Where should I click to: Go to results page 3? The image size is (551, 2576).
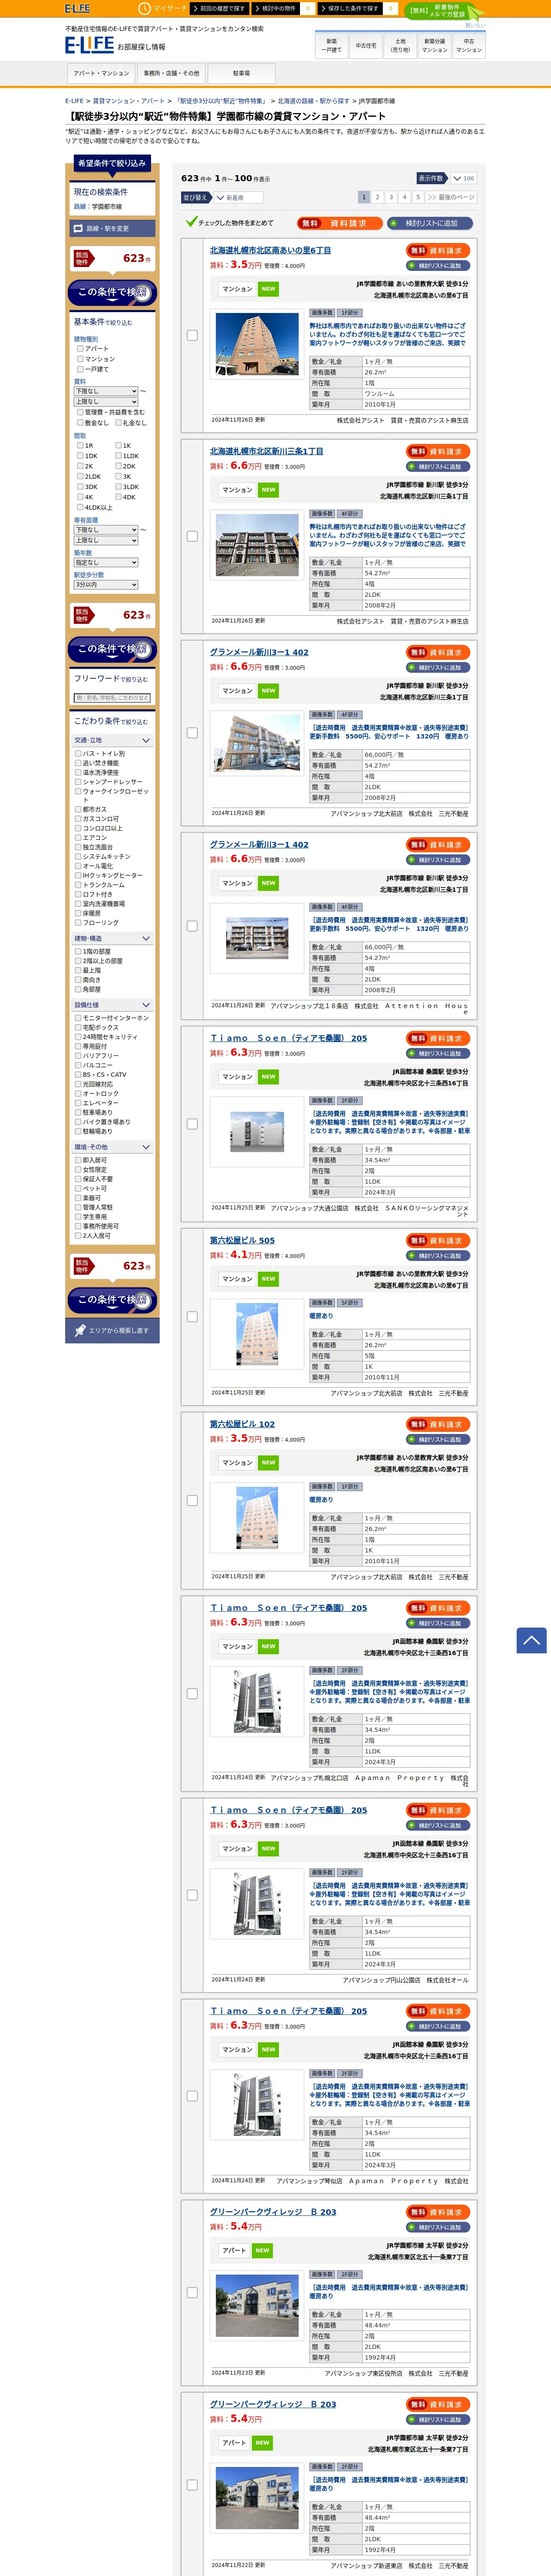391,198
